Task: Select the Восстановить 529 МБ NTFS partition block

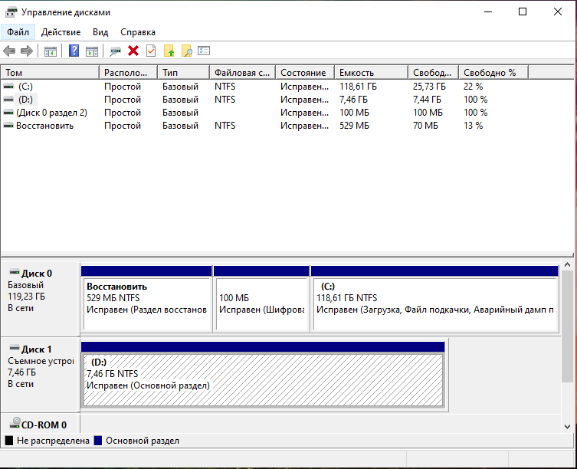Action: [x=146, y=299]
